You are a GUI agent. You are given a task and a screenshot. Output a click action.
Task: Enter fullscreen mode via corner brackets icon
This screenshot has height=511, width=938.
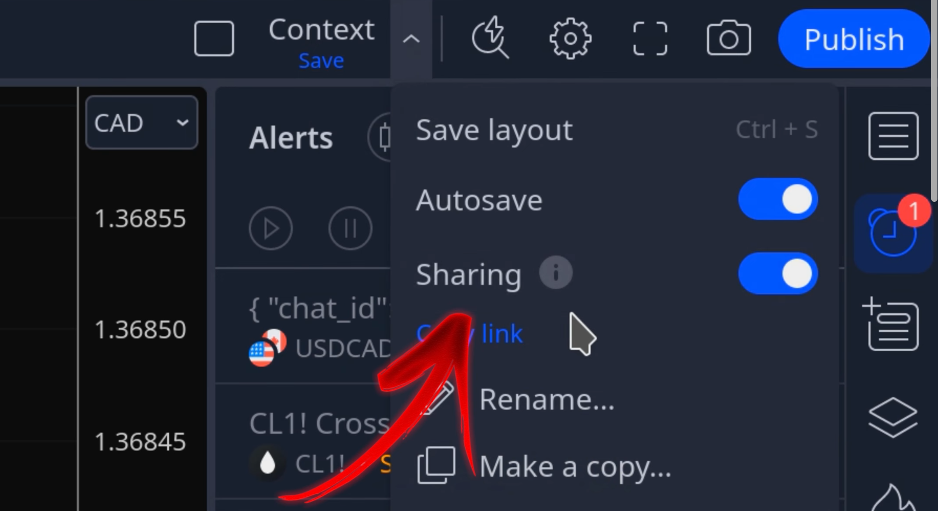650,38
